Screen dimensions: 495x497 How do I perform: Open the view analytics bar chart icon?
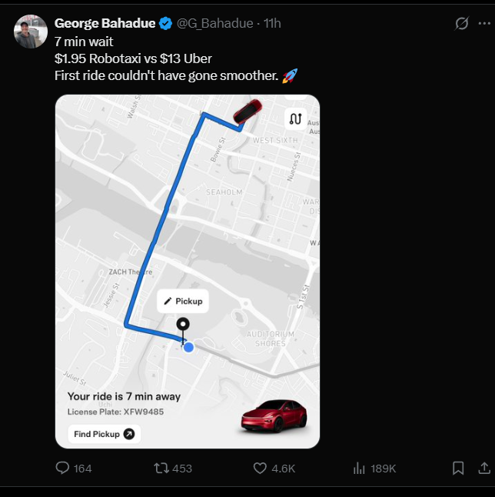coord(359,468)
